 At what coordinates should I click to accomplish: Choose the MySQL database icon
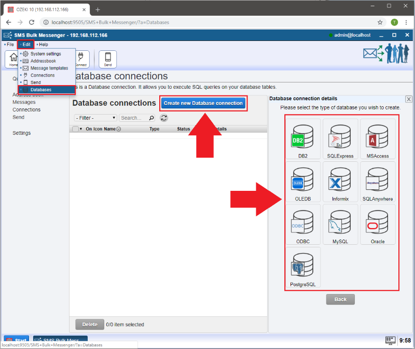point(340,224)
